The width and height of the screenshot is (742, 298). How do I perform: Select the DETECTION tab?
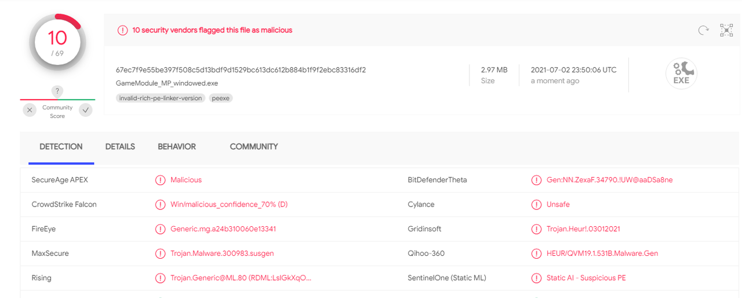61,147
